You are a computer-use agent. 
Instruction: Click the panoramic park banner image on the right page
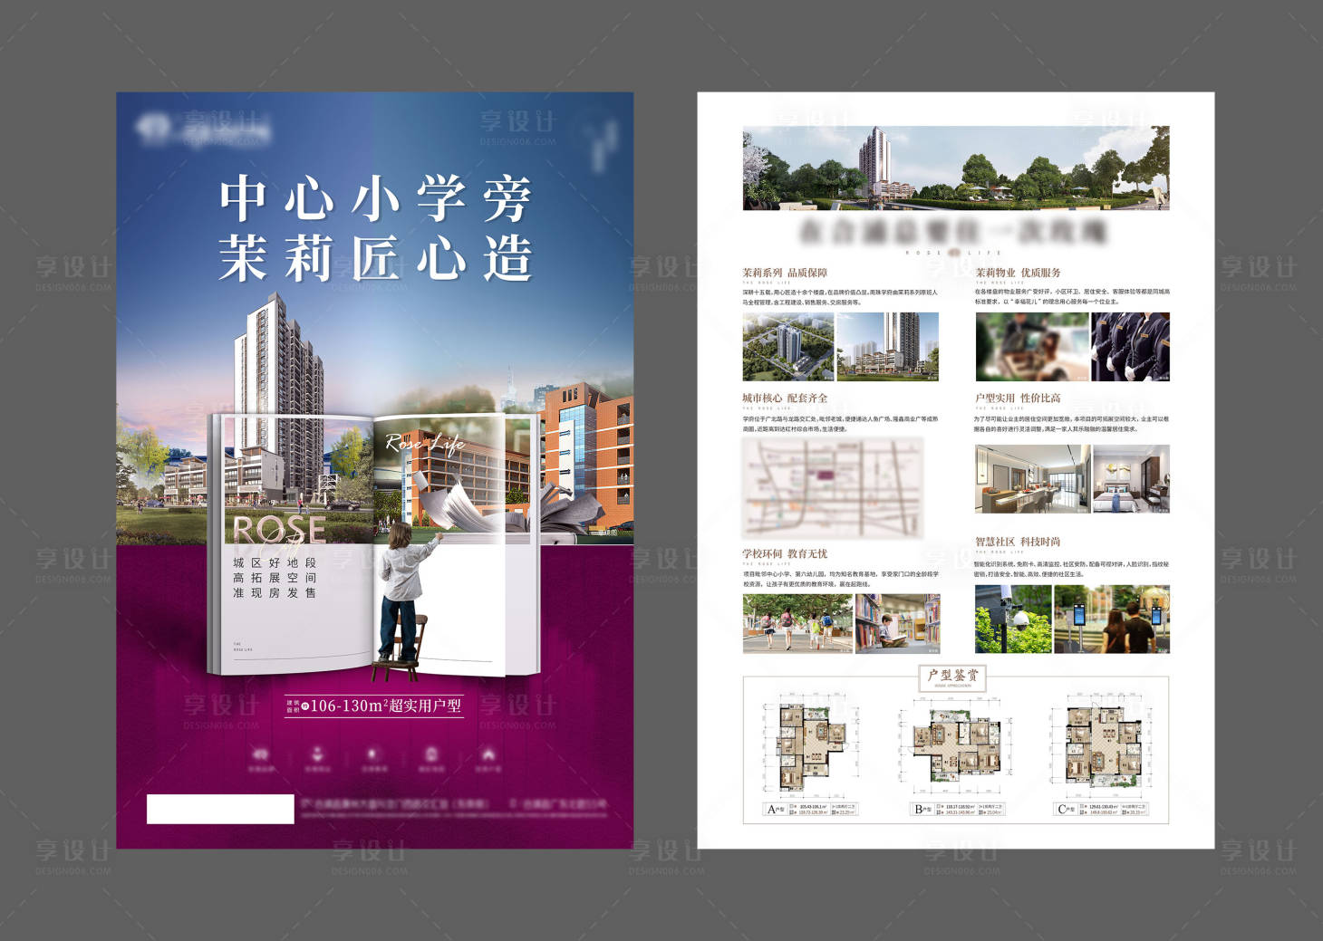[955, 168]
